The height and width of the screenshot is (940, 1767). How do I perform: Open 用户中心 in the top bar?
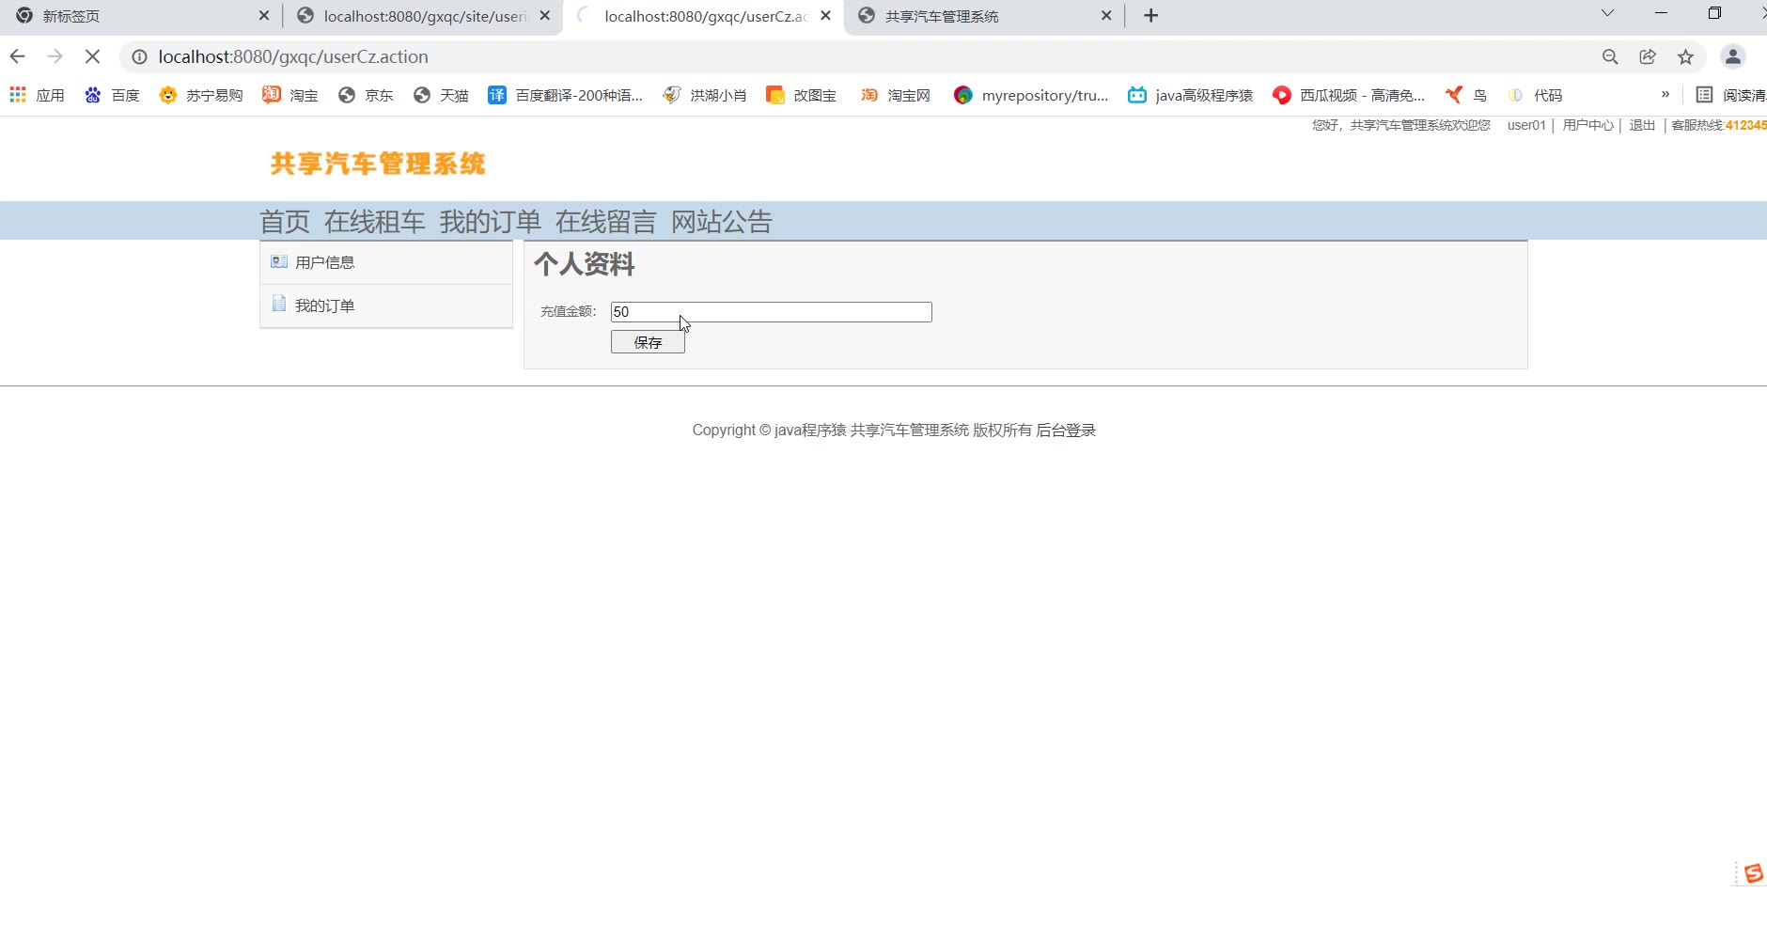coord(1588,125)
